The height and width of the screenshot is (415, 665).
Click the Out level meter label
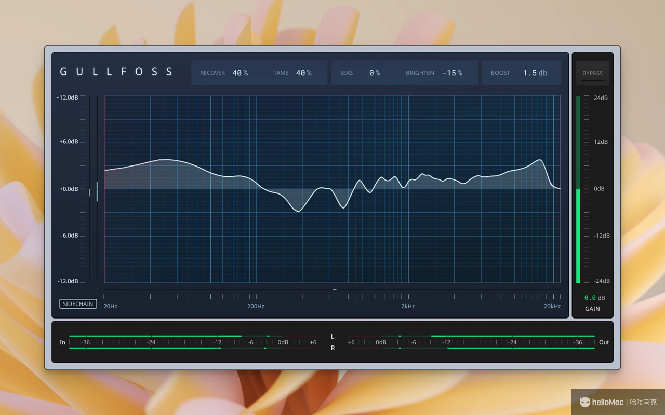pyautogui.click(x=604, y=342)
